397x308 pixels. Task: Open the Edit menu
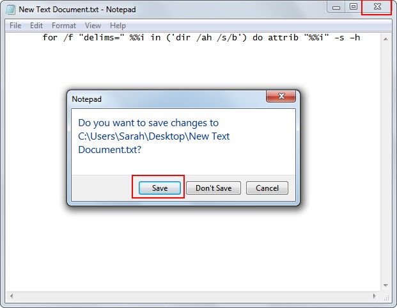(36, 26)
